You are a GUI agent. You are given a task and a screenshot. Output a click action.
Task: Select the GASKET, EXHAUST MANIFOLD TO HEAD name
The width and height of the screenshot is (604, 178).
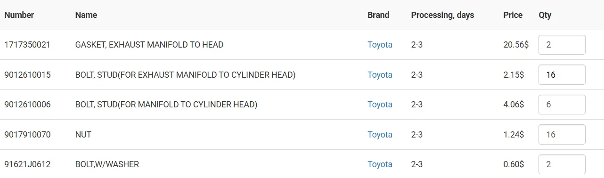[149, 45]
